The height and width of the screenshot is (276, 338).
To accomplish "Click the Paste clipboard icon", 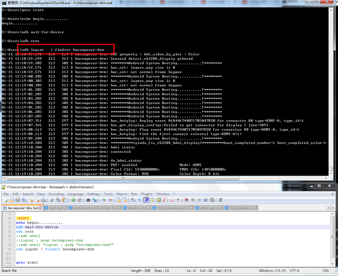I will [64, 200].
